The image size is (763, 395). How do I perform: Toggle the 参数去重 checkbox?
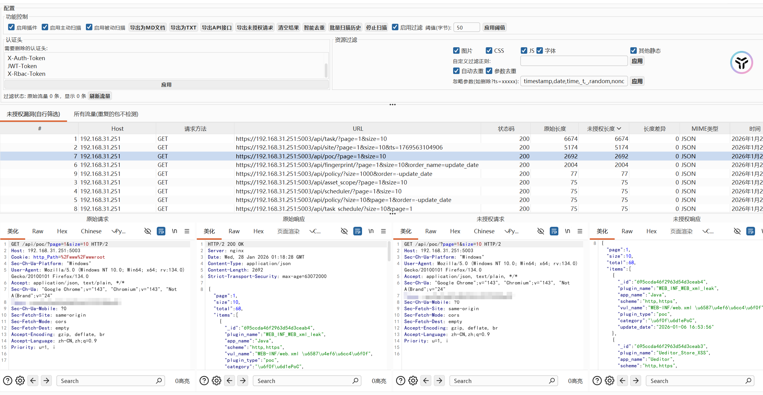coord(489,71)
